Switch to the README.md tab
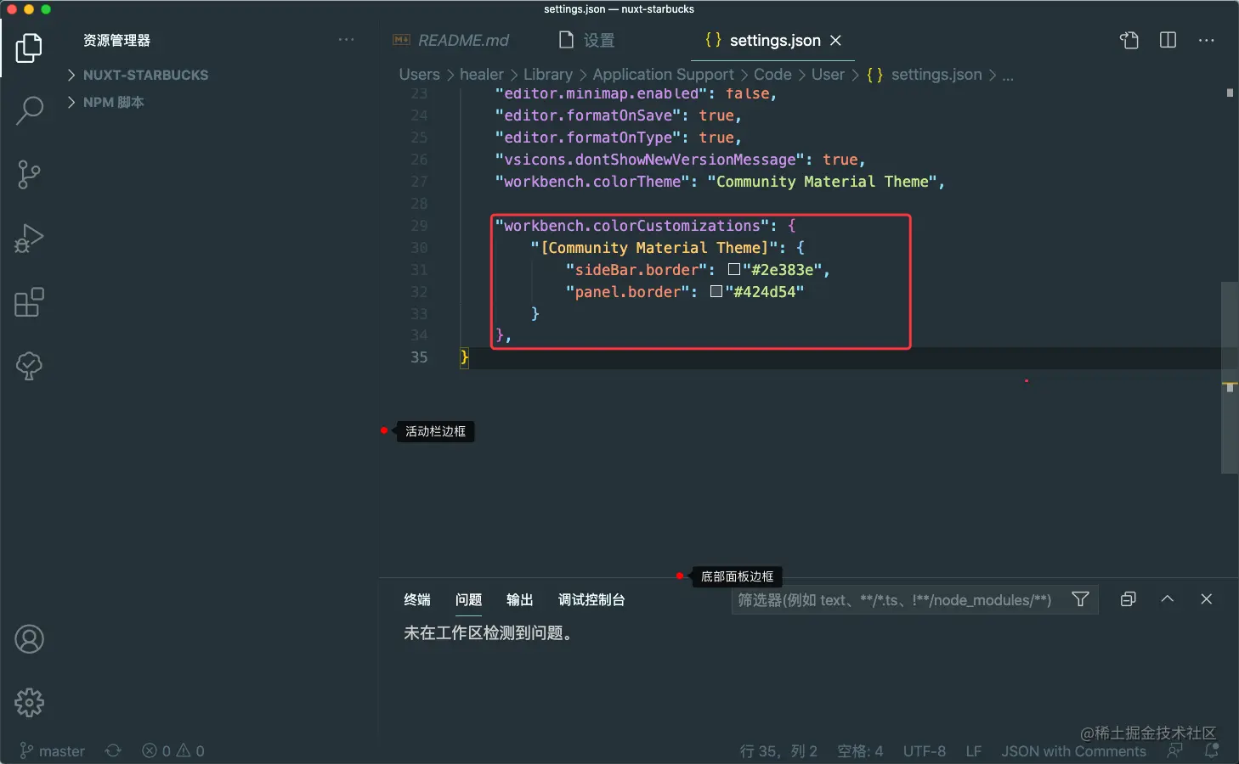1239x764 pixels. pyautogui.click(x=450, y=40)
